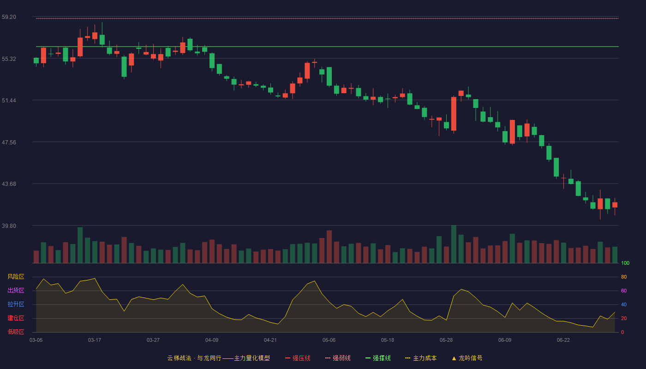Click the tall red candlestick before 05-28
The width and height of the screenshot is (646, 369).
coord(454,114)
